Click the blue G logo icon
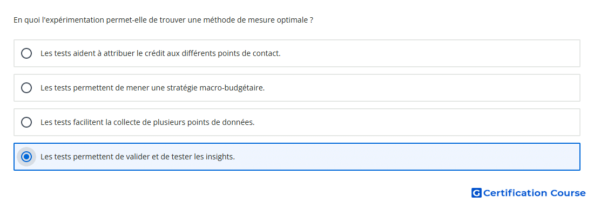 (x=476, y=193)
